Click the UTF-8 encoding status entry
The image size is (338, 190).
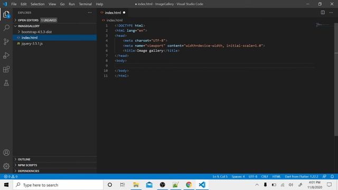253,176
